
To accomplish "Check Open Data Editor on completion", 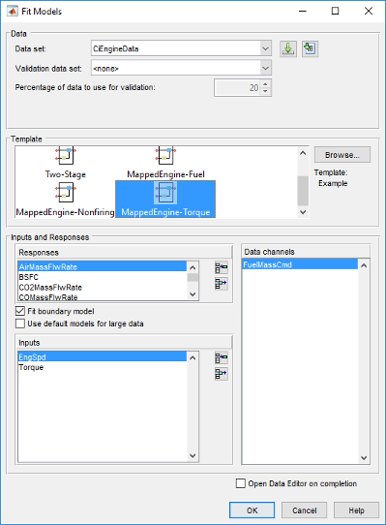I will [241, 483].
